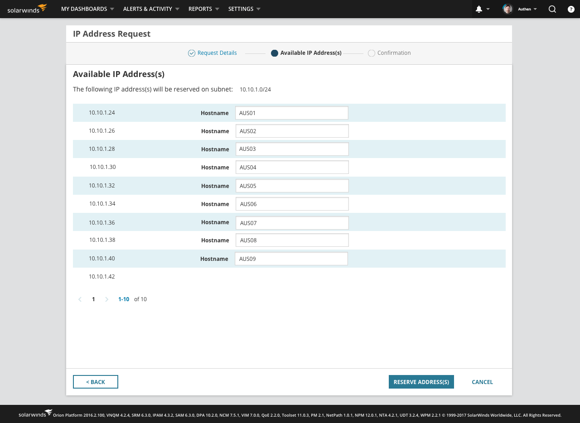Click the Available IP Address(s) step circle
Screen dimensions: 580x423
[274, 53]
